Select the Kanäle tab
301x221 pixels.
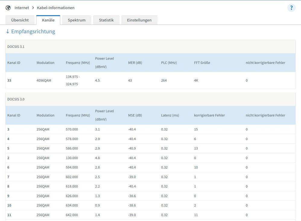[x=48, y=20]
